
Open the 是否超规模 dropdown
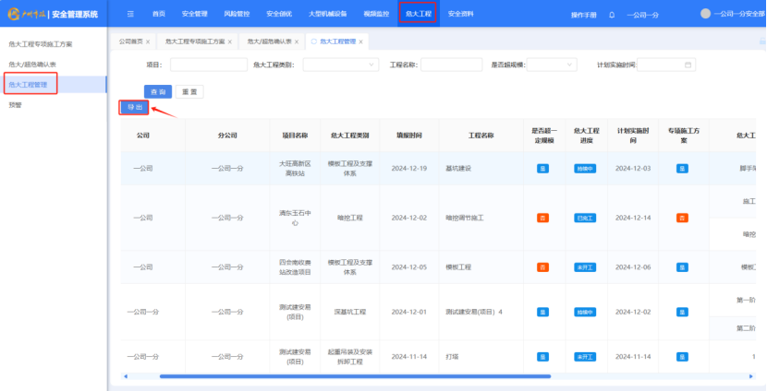pyautogui.click(x=552, y=65)
